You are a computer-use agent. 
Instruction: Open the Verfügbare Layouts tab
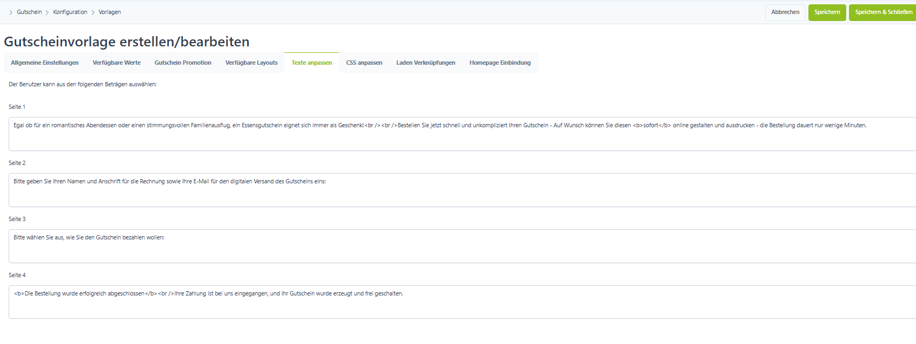click(x=251, y=63)
